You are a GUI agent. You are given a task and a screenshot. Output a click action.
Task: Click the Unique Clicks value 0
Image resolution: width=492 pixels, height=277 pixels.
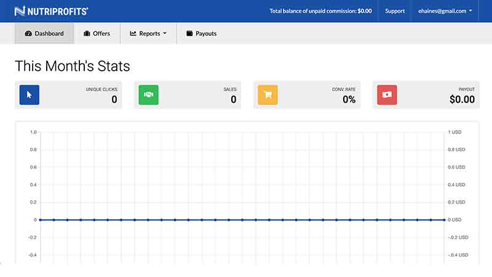pyautogui.click(x=114, y=100)
